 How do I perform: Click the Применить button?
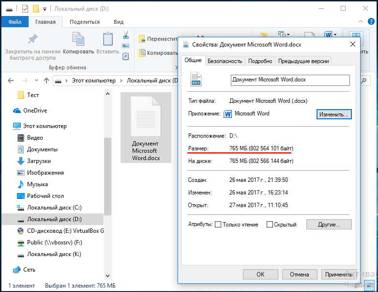[339, 275]
